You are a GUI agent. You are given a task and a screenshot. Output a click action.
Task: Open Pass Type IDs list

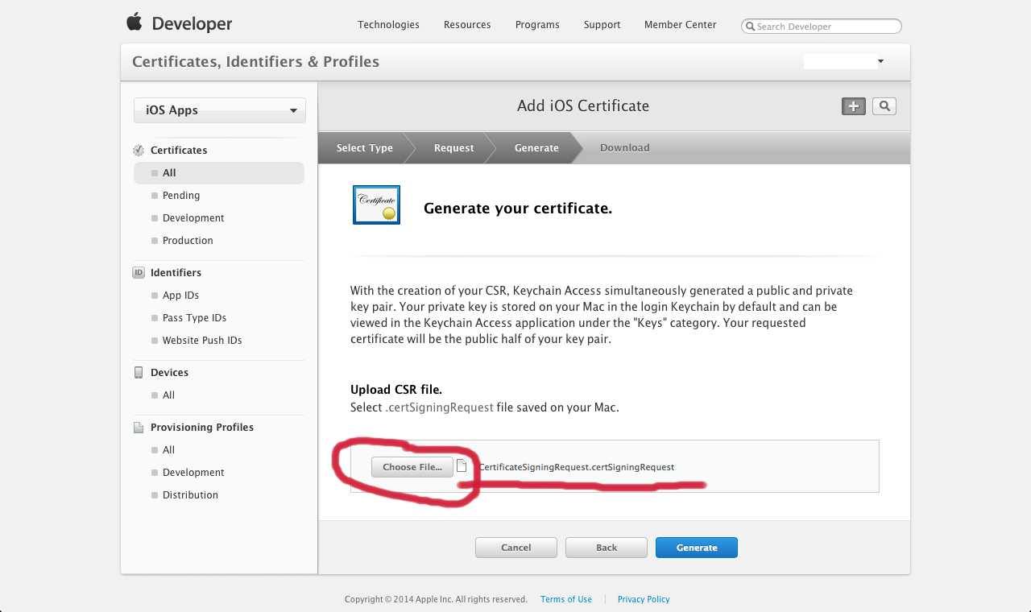[194, 318]
